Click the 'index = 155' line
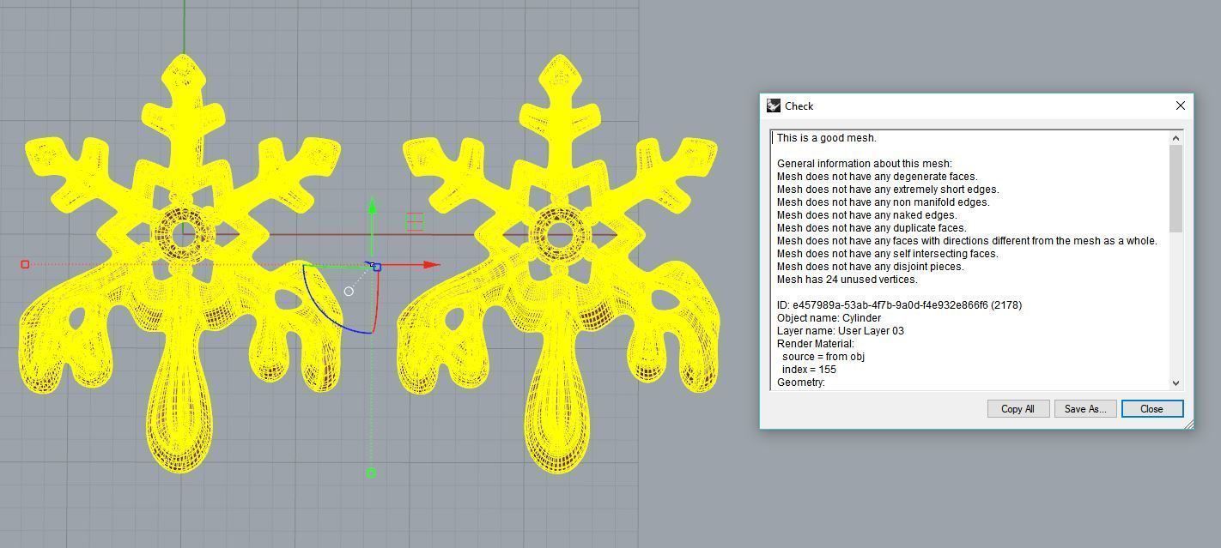 pos(809,370)
